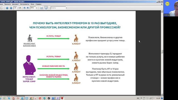Open the Документ menu
The image size is (178, 100).
coord(15,4)
